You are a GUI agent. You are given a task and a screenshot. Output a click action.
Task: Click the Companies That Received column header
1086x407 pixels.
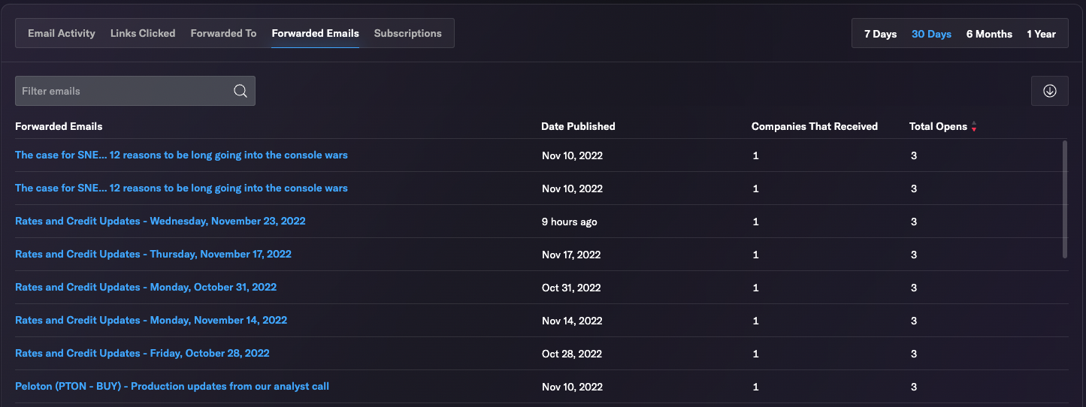pos(815,126)
